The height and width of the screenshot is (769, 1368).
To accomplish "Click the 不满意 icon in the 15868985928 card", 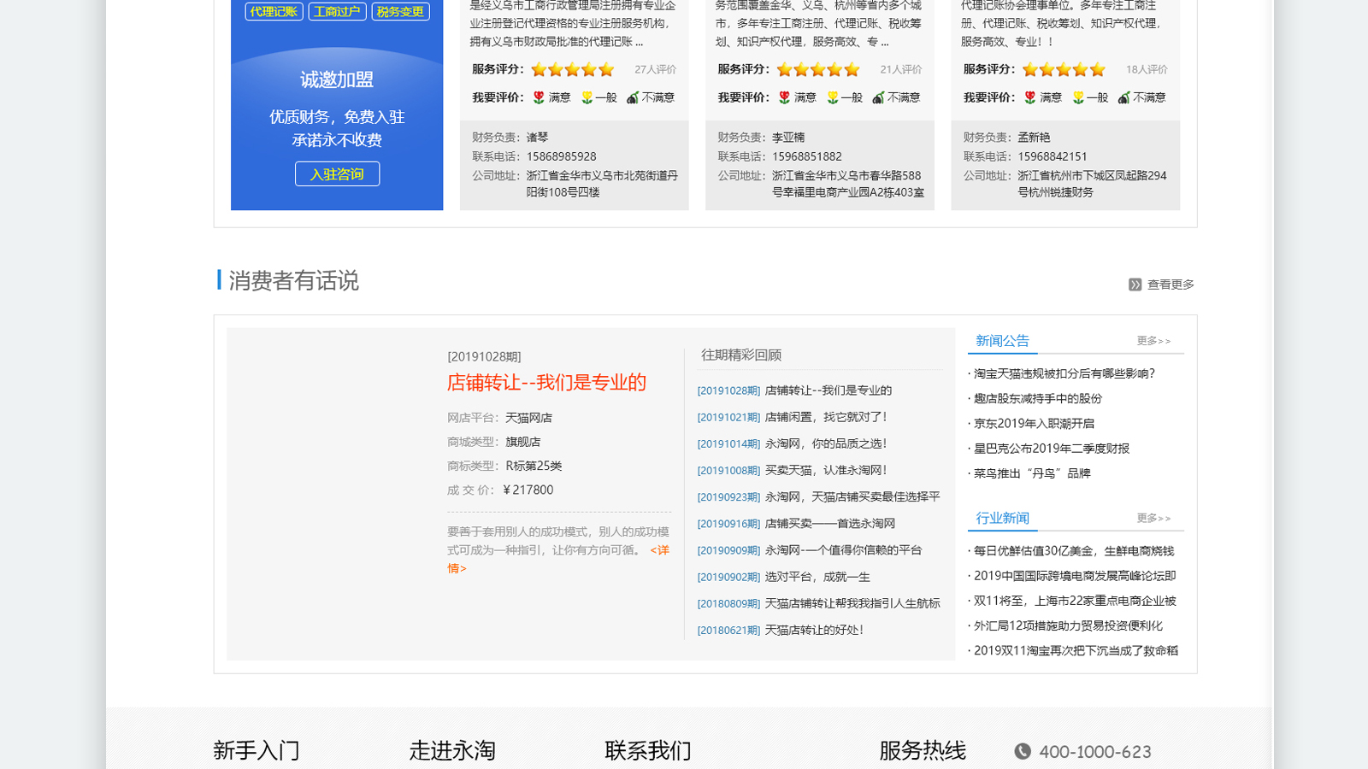I will point(633,97).
